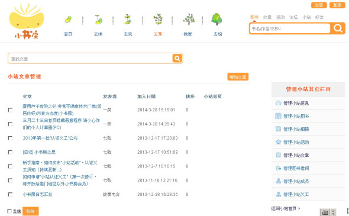Click the 排序 column header
The height and width of the screenshot is (216, 349).
pyautogui.click(x=190, y=96)
